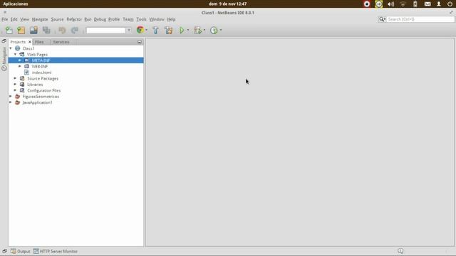The height and width of the screenshot is (256, 456).
Task: Click the restore icon left of Output
Action: [x=5, y=251]
